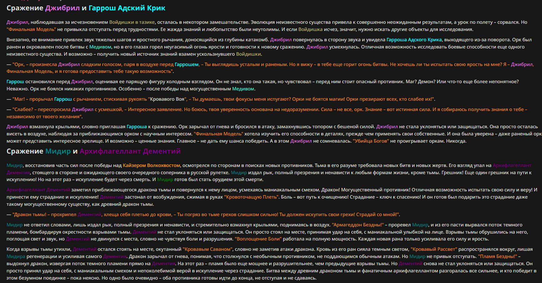
Task: Click the cyan word 'Гаррошем' in the dialogue
Action: [x=187, y=64]
